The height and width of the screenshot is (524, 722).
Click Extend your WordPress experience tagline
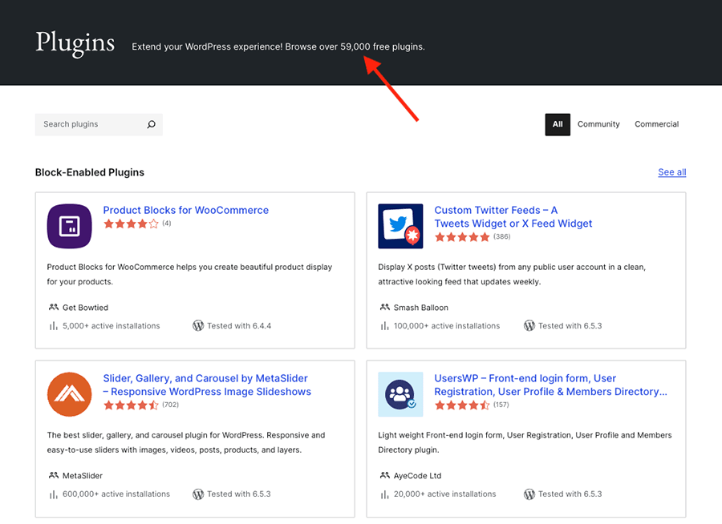[278, 47]
